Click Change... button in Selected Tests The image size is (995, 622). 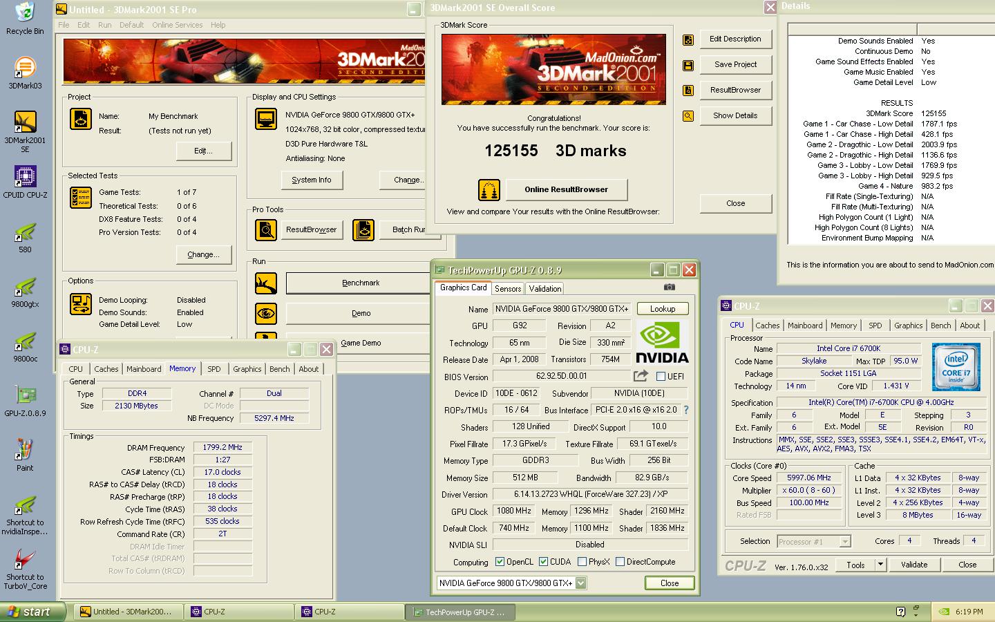click(x=203, y=254)
